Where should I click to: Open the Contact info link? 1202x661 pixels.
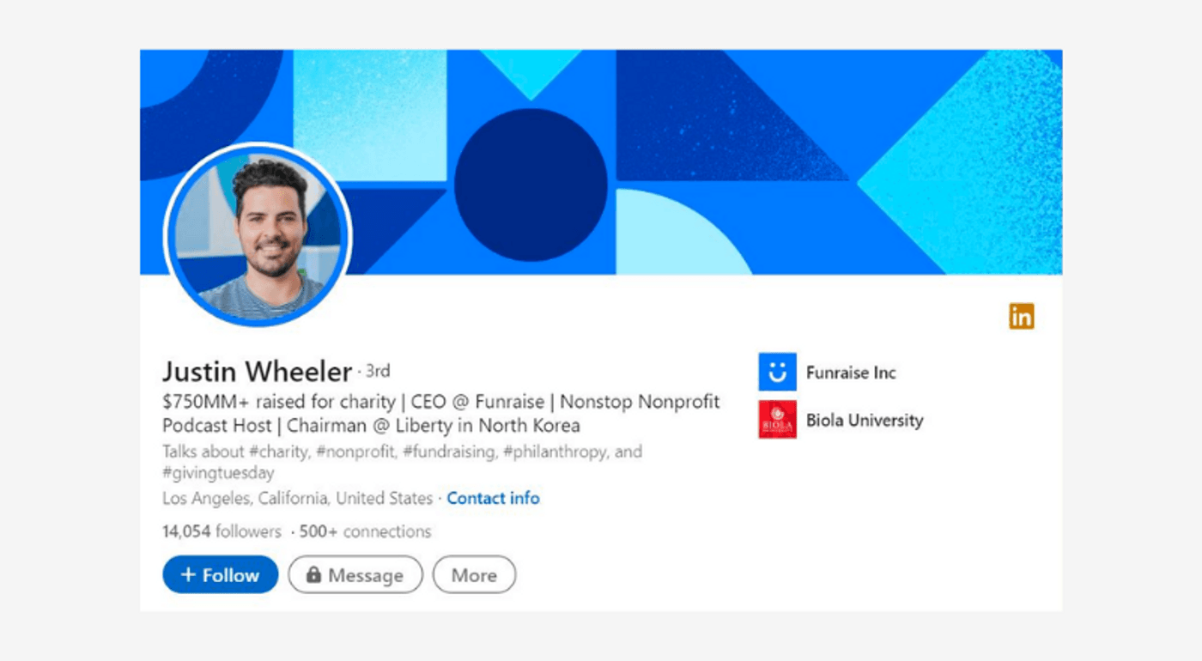tap(493, 498)
